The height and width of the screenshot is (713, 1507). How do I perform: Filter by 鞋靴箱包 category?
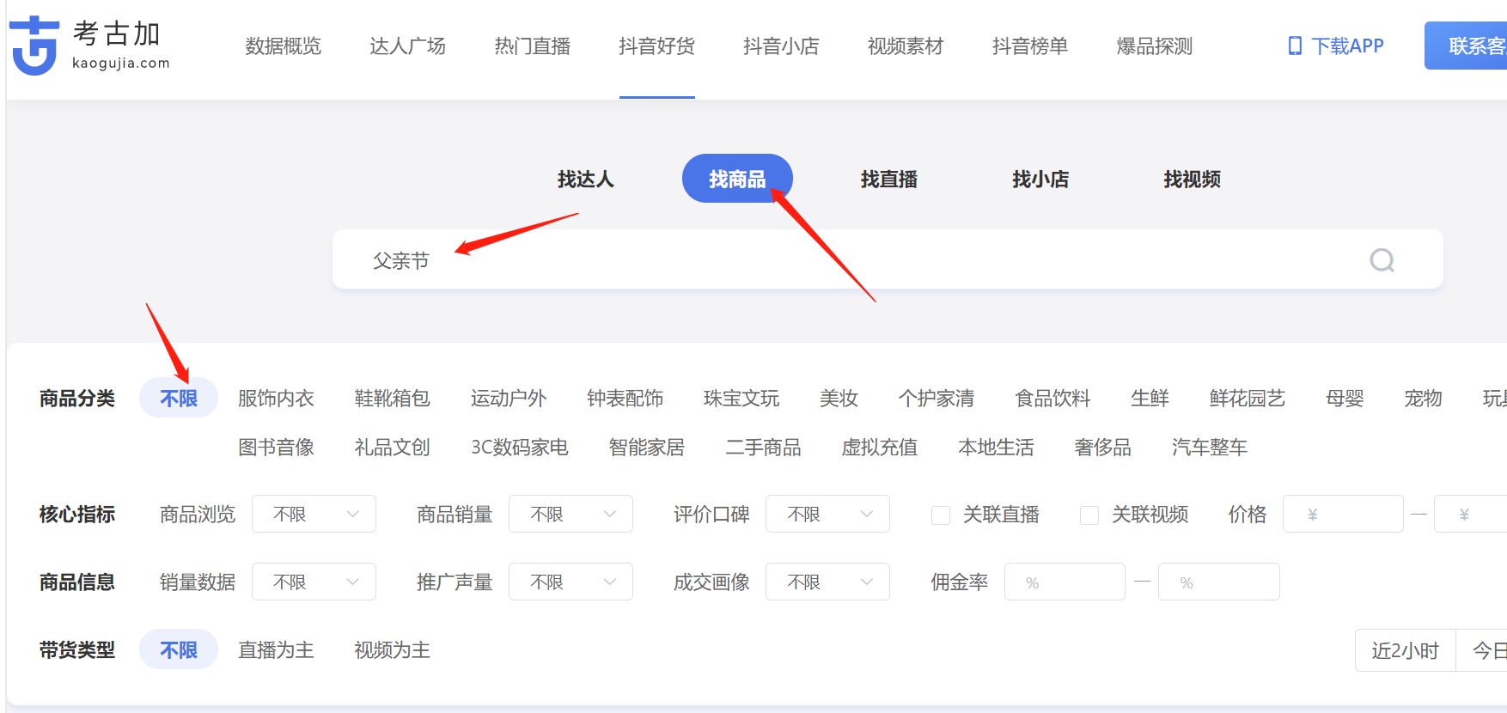click(393, 398)
